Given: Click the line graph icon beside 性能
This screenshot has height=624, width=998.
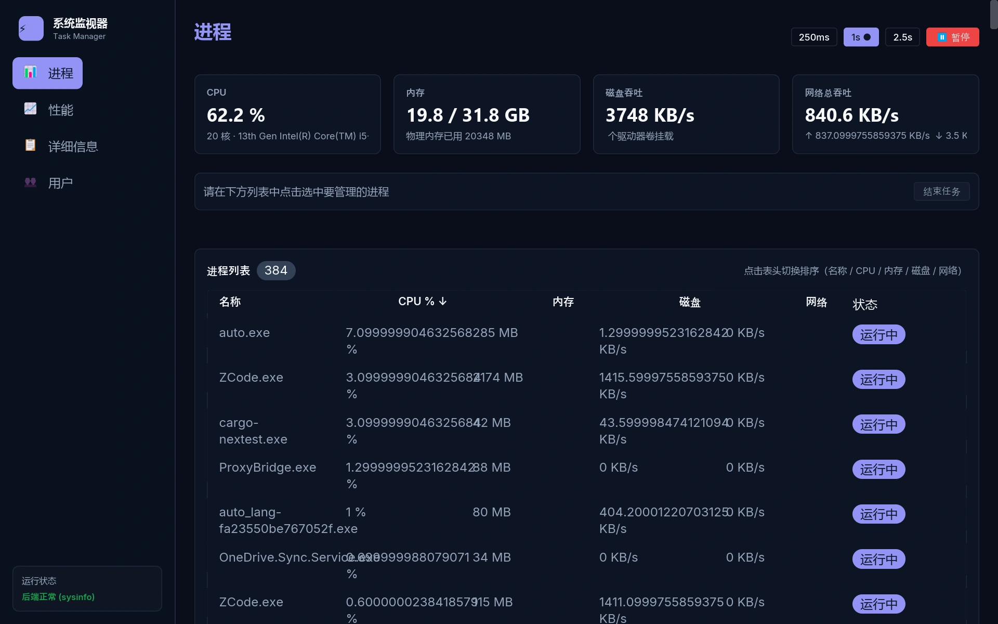Looking at the screenshot, I should pos(30,109).
